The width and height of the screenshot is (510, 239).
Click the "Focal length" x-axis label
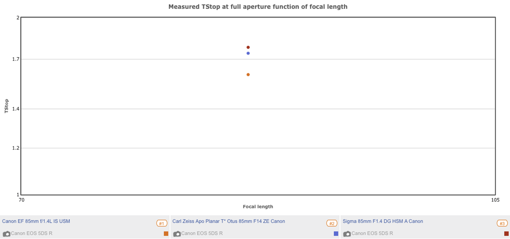click(x=258, y=207)
